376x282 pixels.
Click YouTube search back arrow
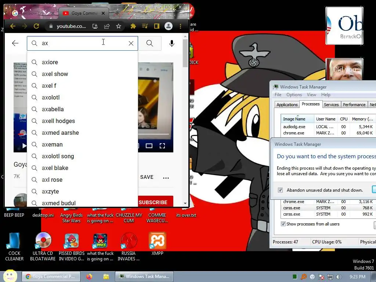15,43
